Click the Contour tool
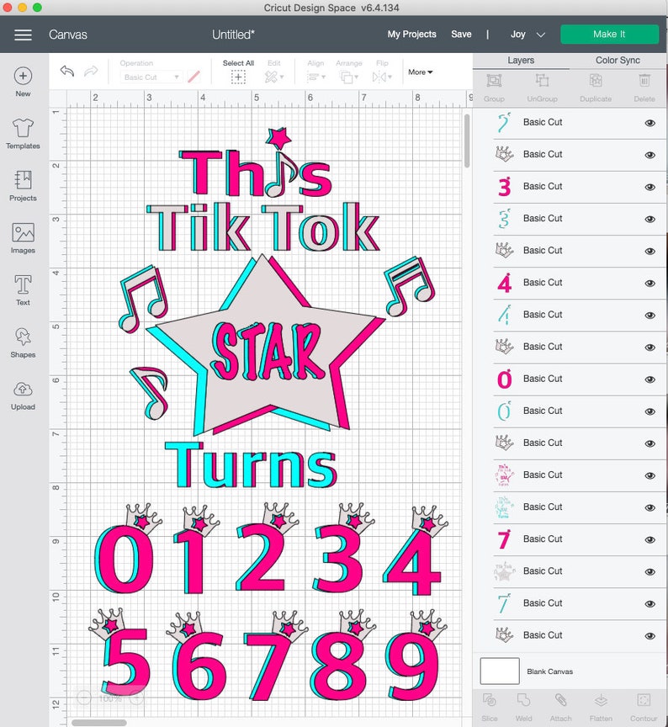The height and width of the screenshot is (727, 668). (644, 699)
